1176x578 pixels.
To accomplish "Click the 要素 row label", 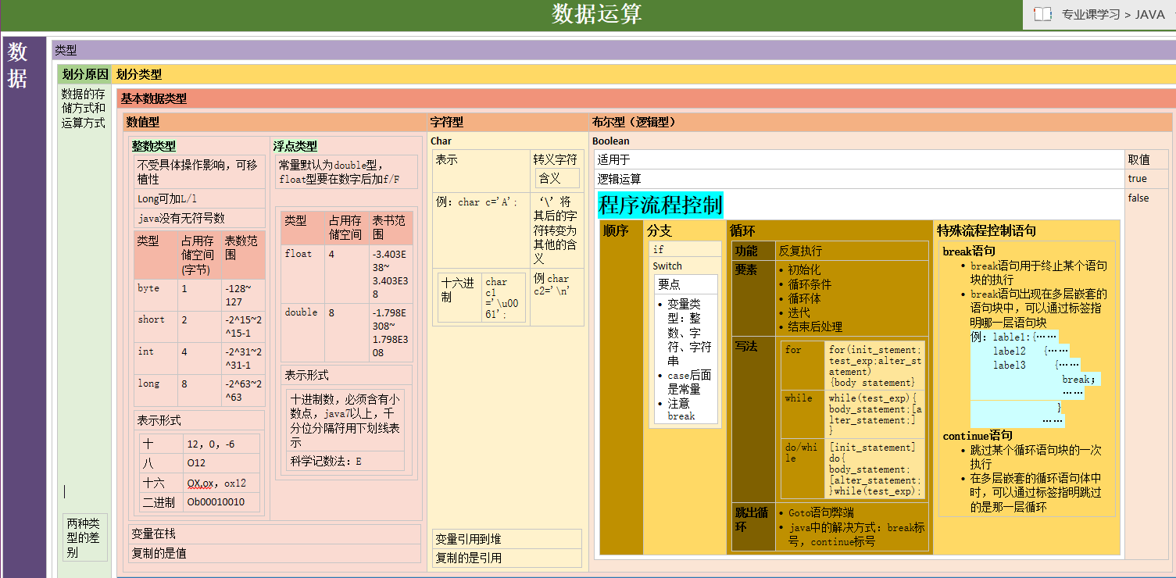I will coord(753,298).
